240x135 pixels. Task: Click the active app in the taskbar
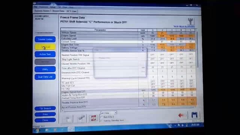(71, 129)
